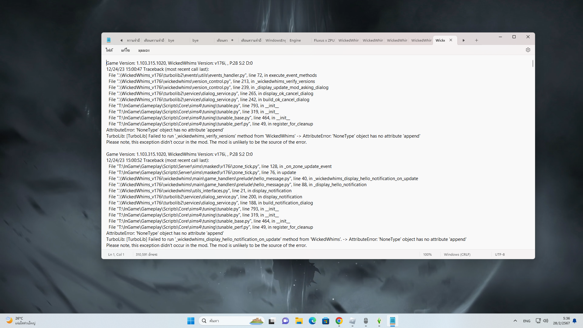The image size is (583, 328).
Task: Click the Ln 1, Col 1 status indicator
Action: [x=116, y=255]
